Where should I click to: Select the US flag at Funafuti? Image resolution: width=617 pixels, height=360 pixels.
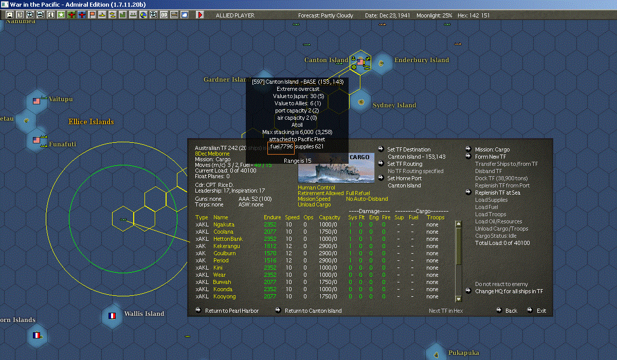tap(37, 140)
